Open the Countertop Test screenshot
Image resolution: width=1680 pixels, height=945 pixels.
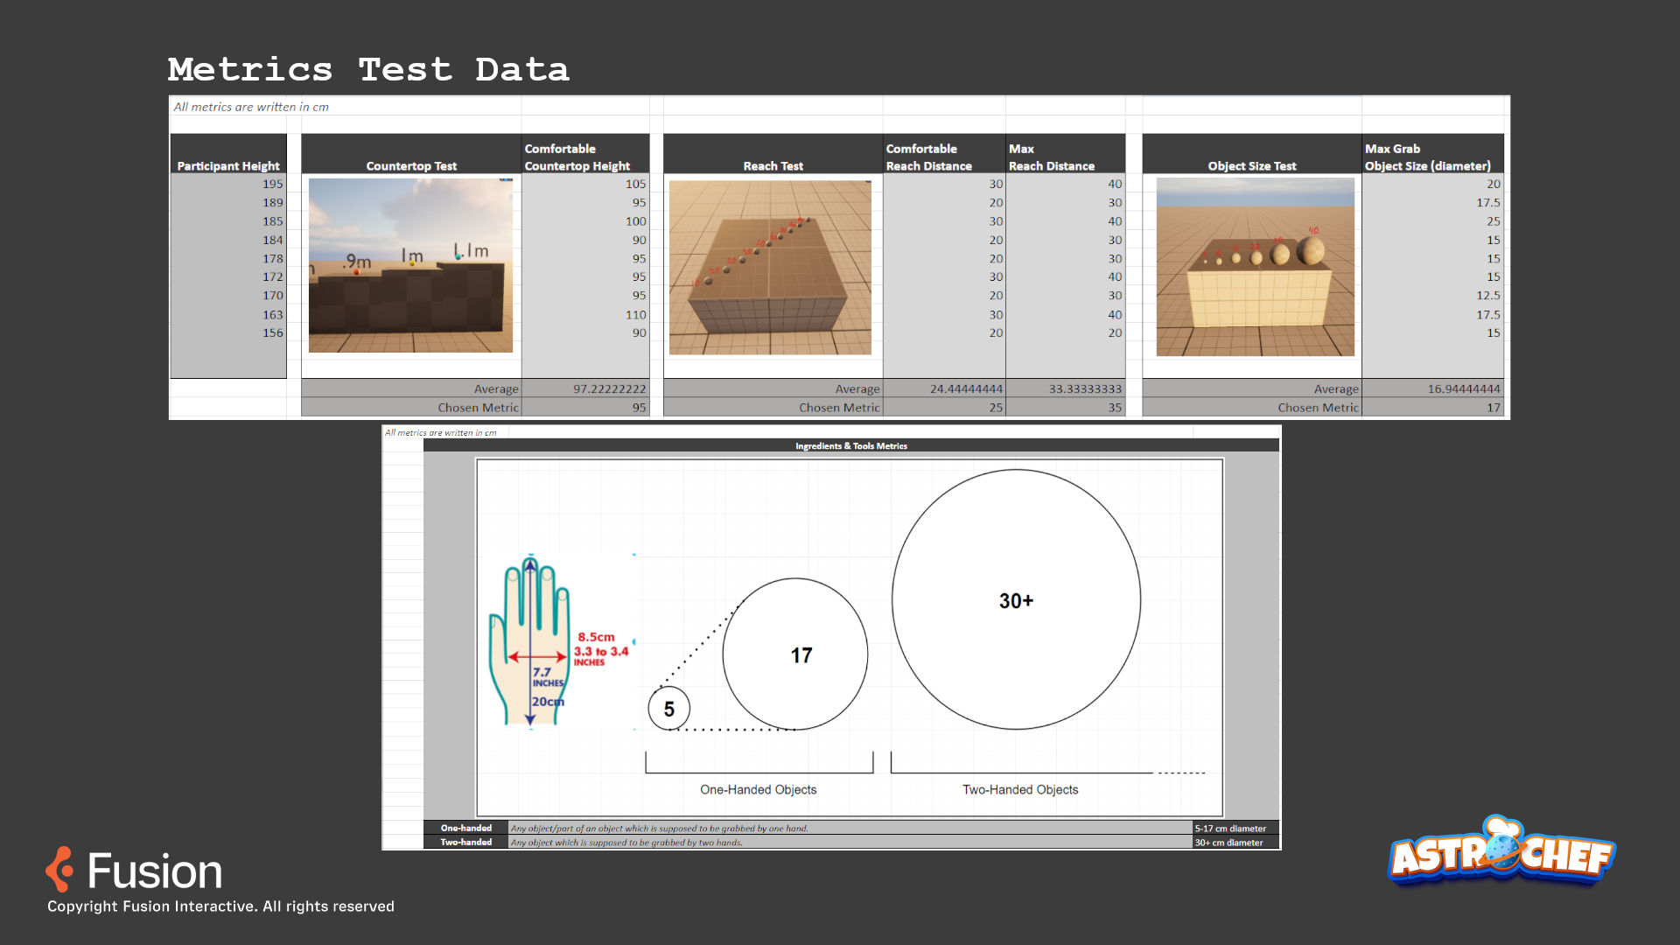point(410,266)
